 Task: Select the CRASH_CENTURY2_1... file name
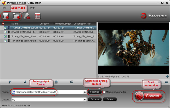[24, 32]
